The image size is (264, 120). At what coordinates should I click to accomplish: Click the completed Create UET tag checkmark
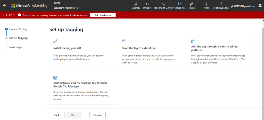point(6,29)
